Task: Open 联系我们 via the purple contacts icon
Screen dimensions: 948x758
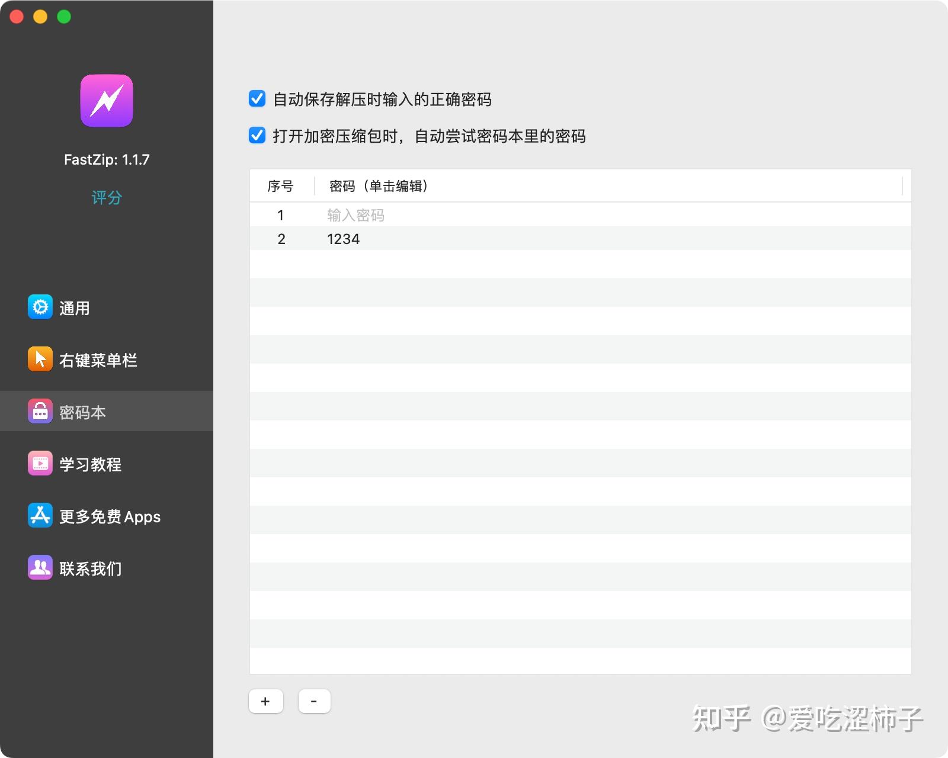Action: point(39,567)
